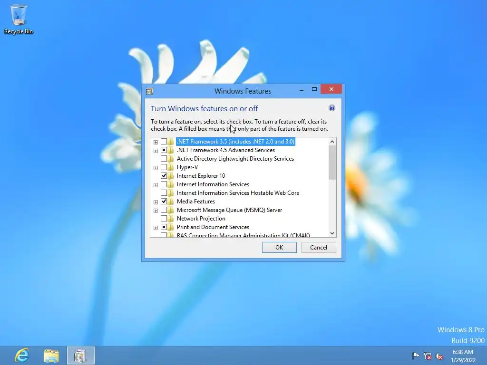Click the folder icon beside Hyper-V
The image size is (487, 365).
click(x=171, y=167)
